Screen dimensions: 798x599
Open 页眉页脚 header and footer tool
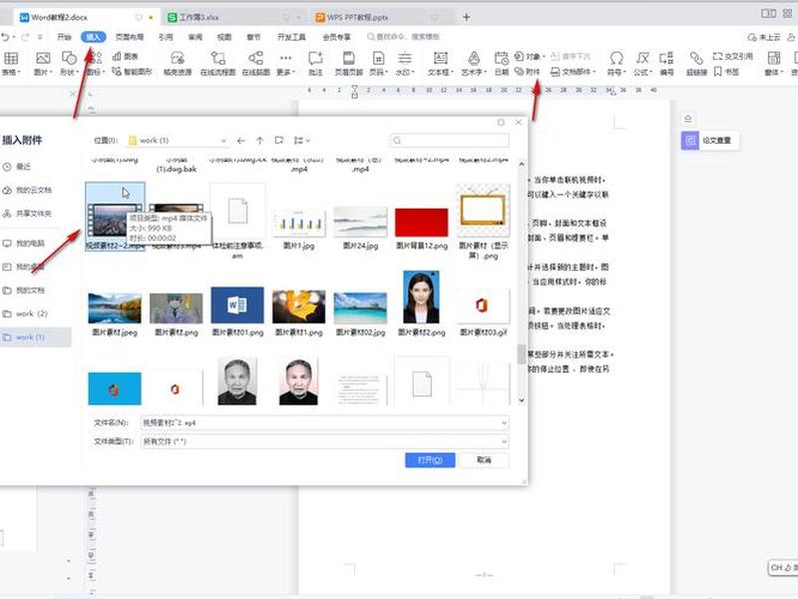[x=348, y=63]
